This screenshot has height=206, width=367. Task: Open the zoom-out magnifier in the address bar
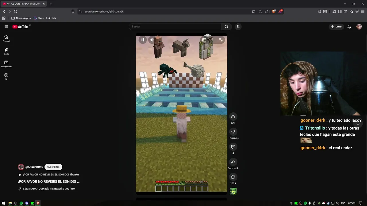click(x=260, y=11)
